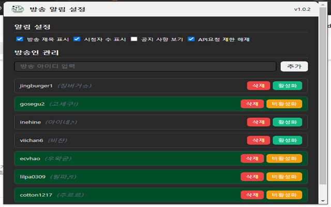Remove inehine via its 삭제 button
Viewport: 331px width, 207px height.
pyautogui.click(x=259, y=122)
